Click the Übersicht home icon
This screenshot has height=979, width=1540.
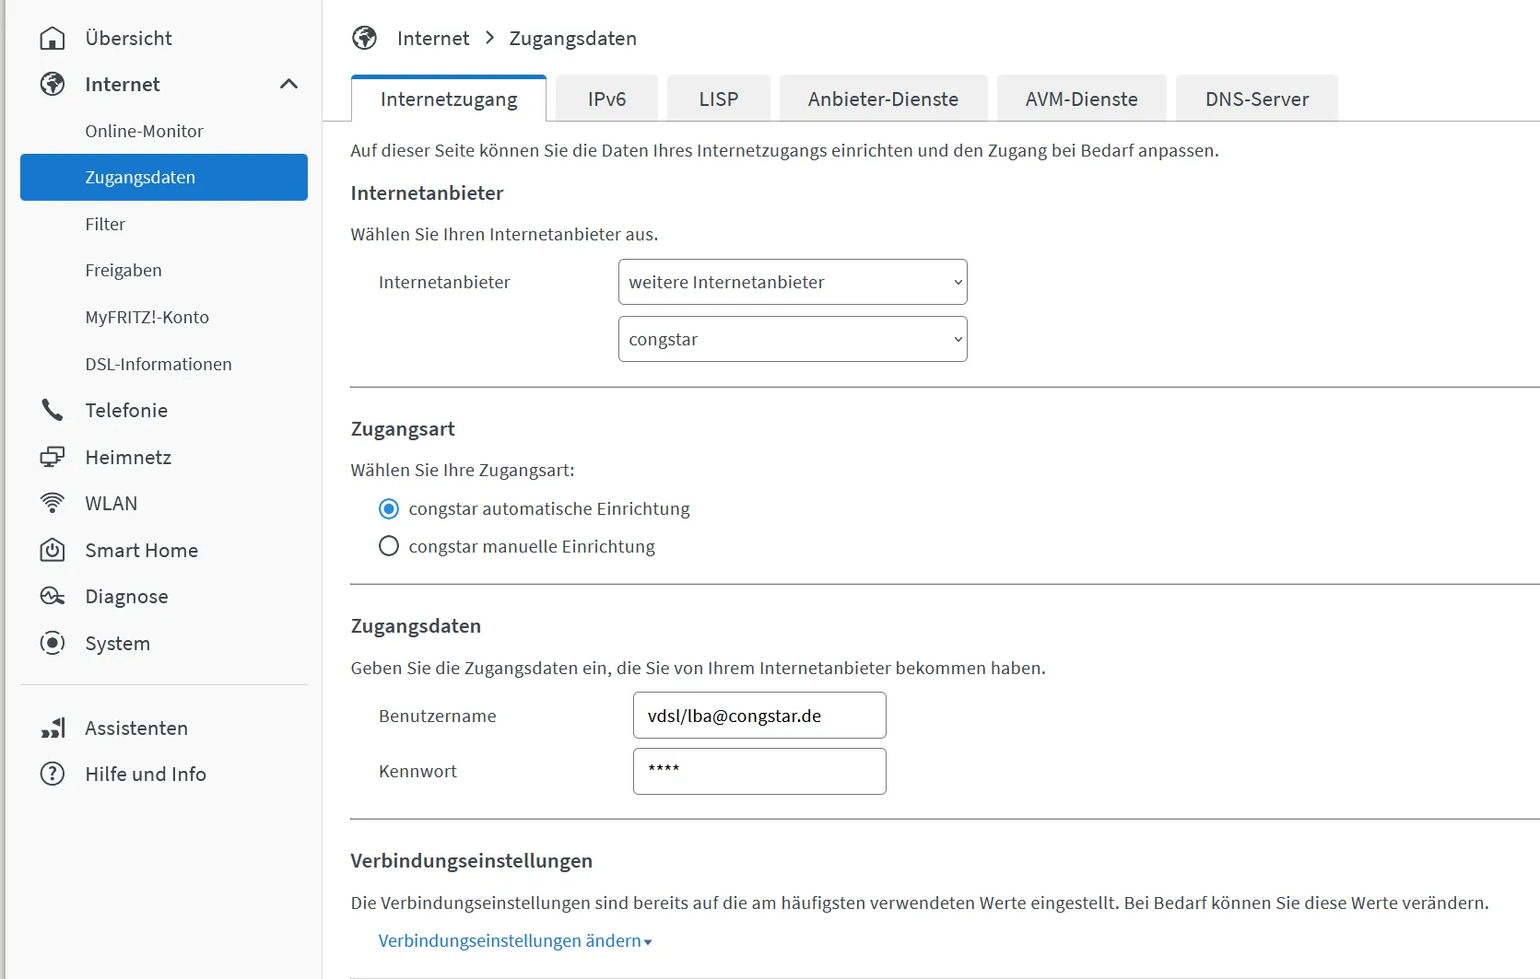53,39
